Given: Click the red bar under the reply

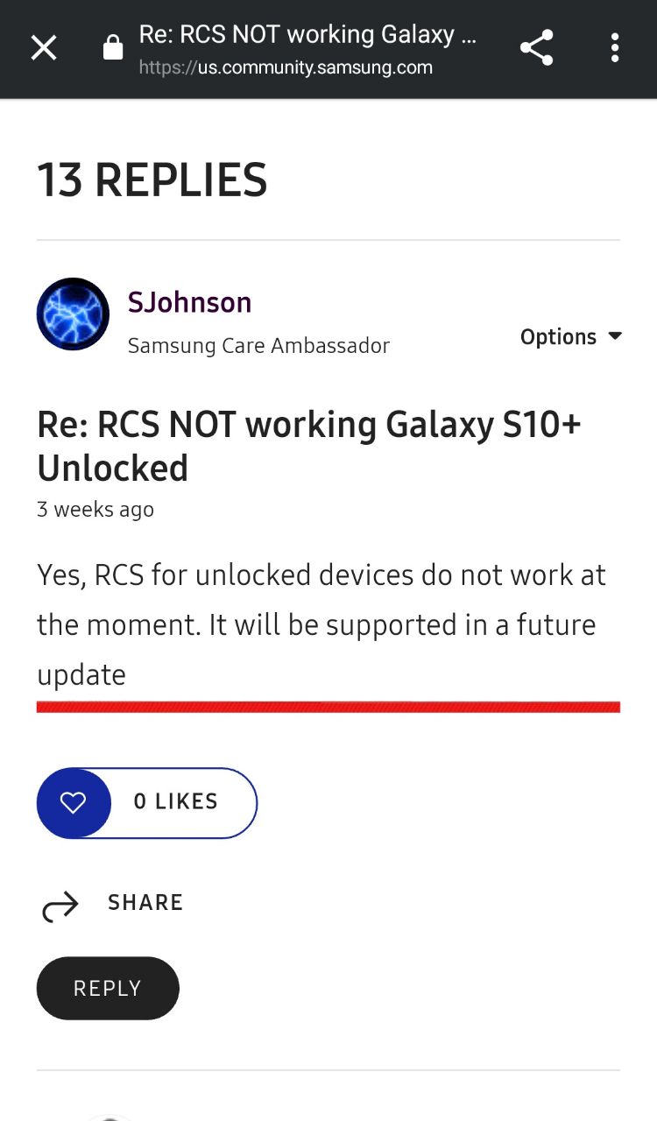Looking at the screenshot, I should point(328,707).
